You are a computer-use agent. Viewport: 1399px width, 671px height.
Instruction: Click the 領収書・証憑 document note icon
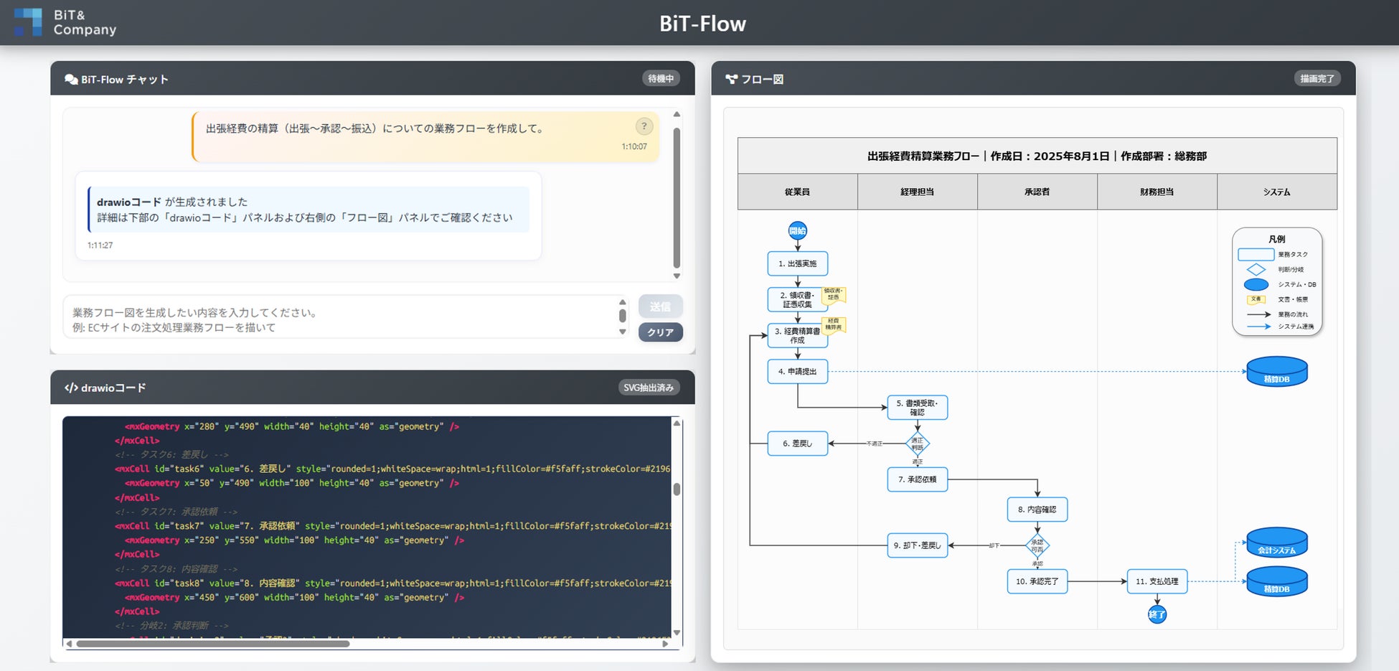[833, 294]
